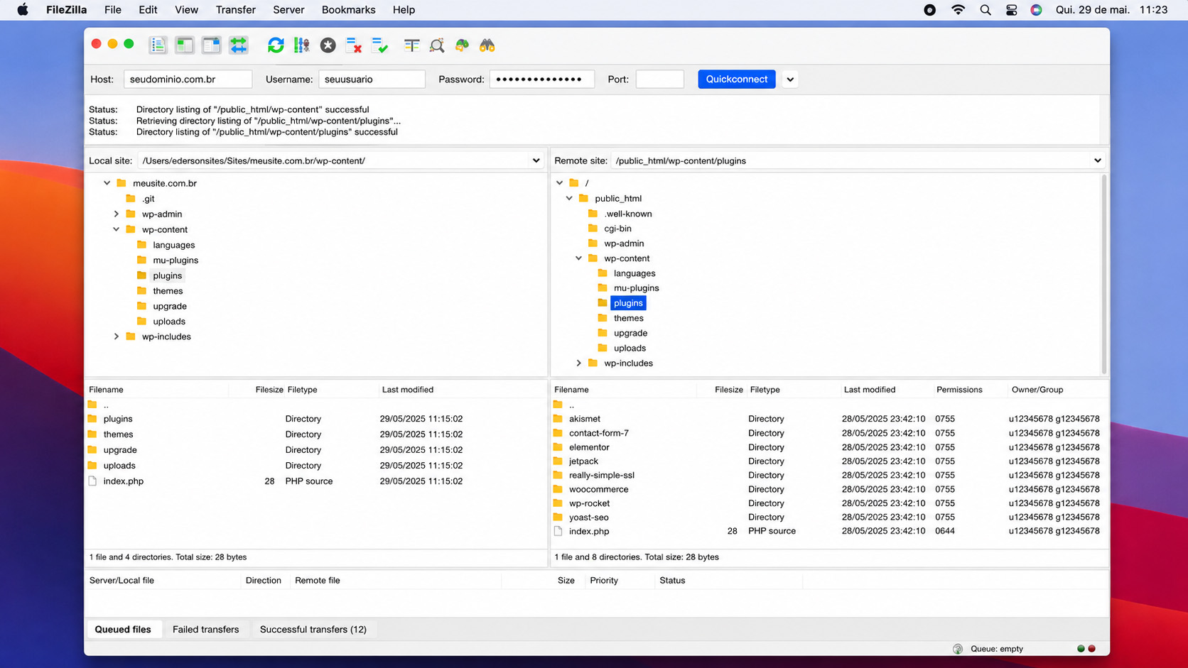Expand the local wp-includes folder node

click(117, 336)
